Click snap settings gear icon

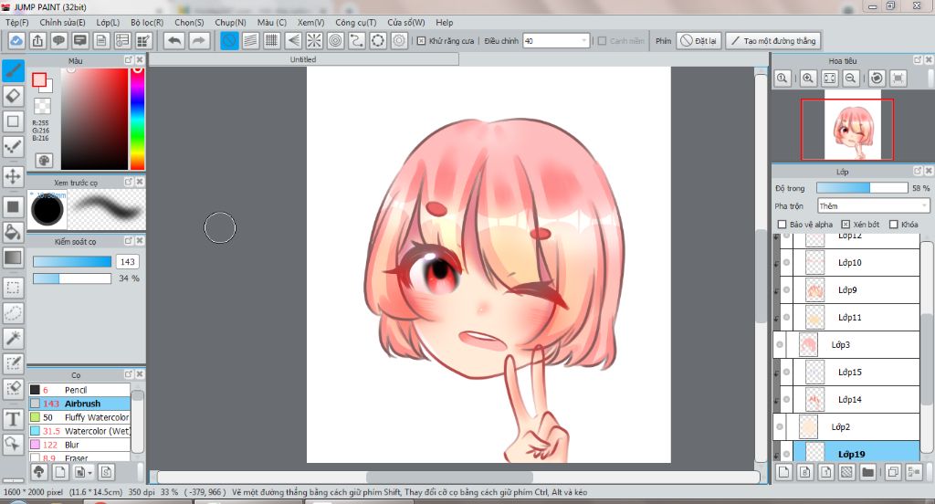tap(399, 40)
